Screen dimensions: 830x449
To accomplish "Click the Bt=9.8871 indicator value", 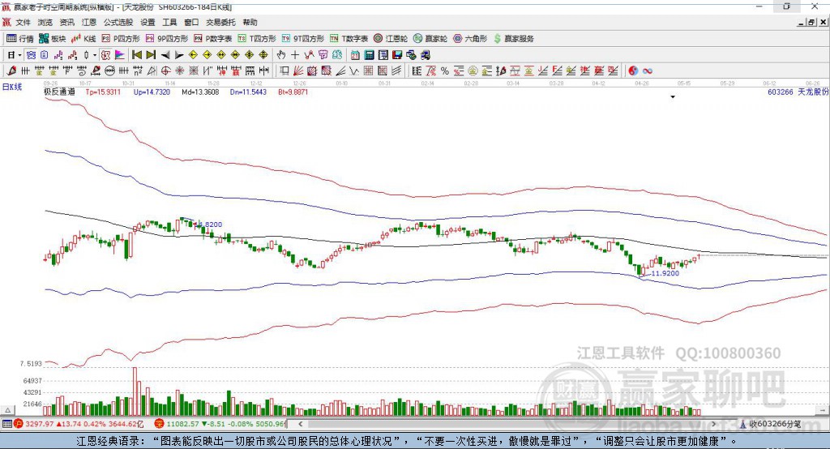I will [x=293, y=92].
